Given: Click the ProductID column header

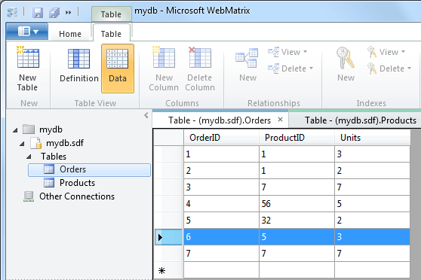Looking at the screenshot, I should point(297,138).
